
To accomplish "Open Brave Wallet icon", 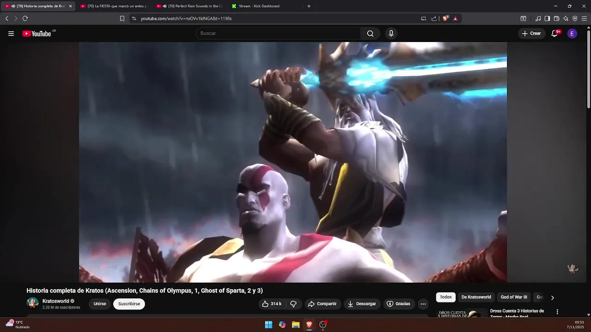I will [556, 18].
